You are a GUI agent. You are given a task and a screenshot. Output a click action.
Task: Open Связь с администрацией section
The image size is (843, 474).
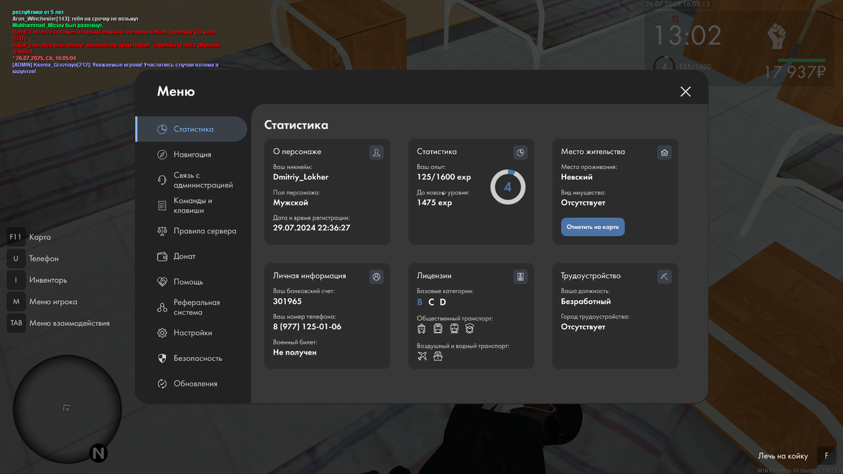(191, 180)
